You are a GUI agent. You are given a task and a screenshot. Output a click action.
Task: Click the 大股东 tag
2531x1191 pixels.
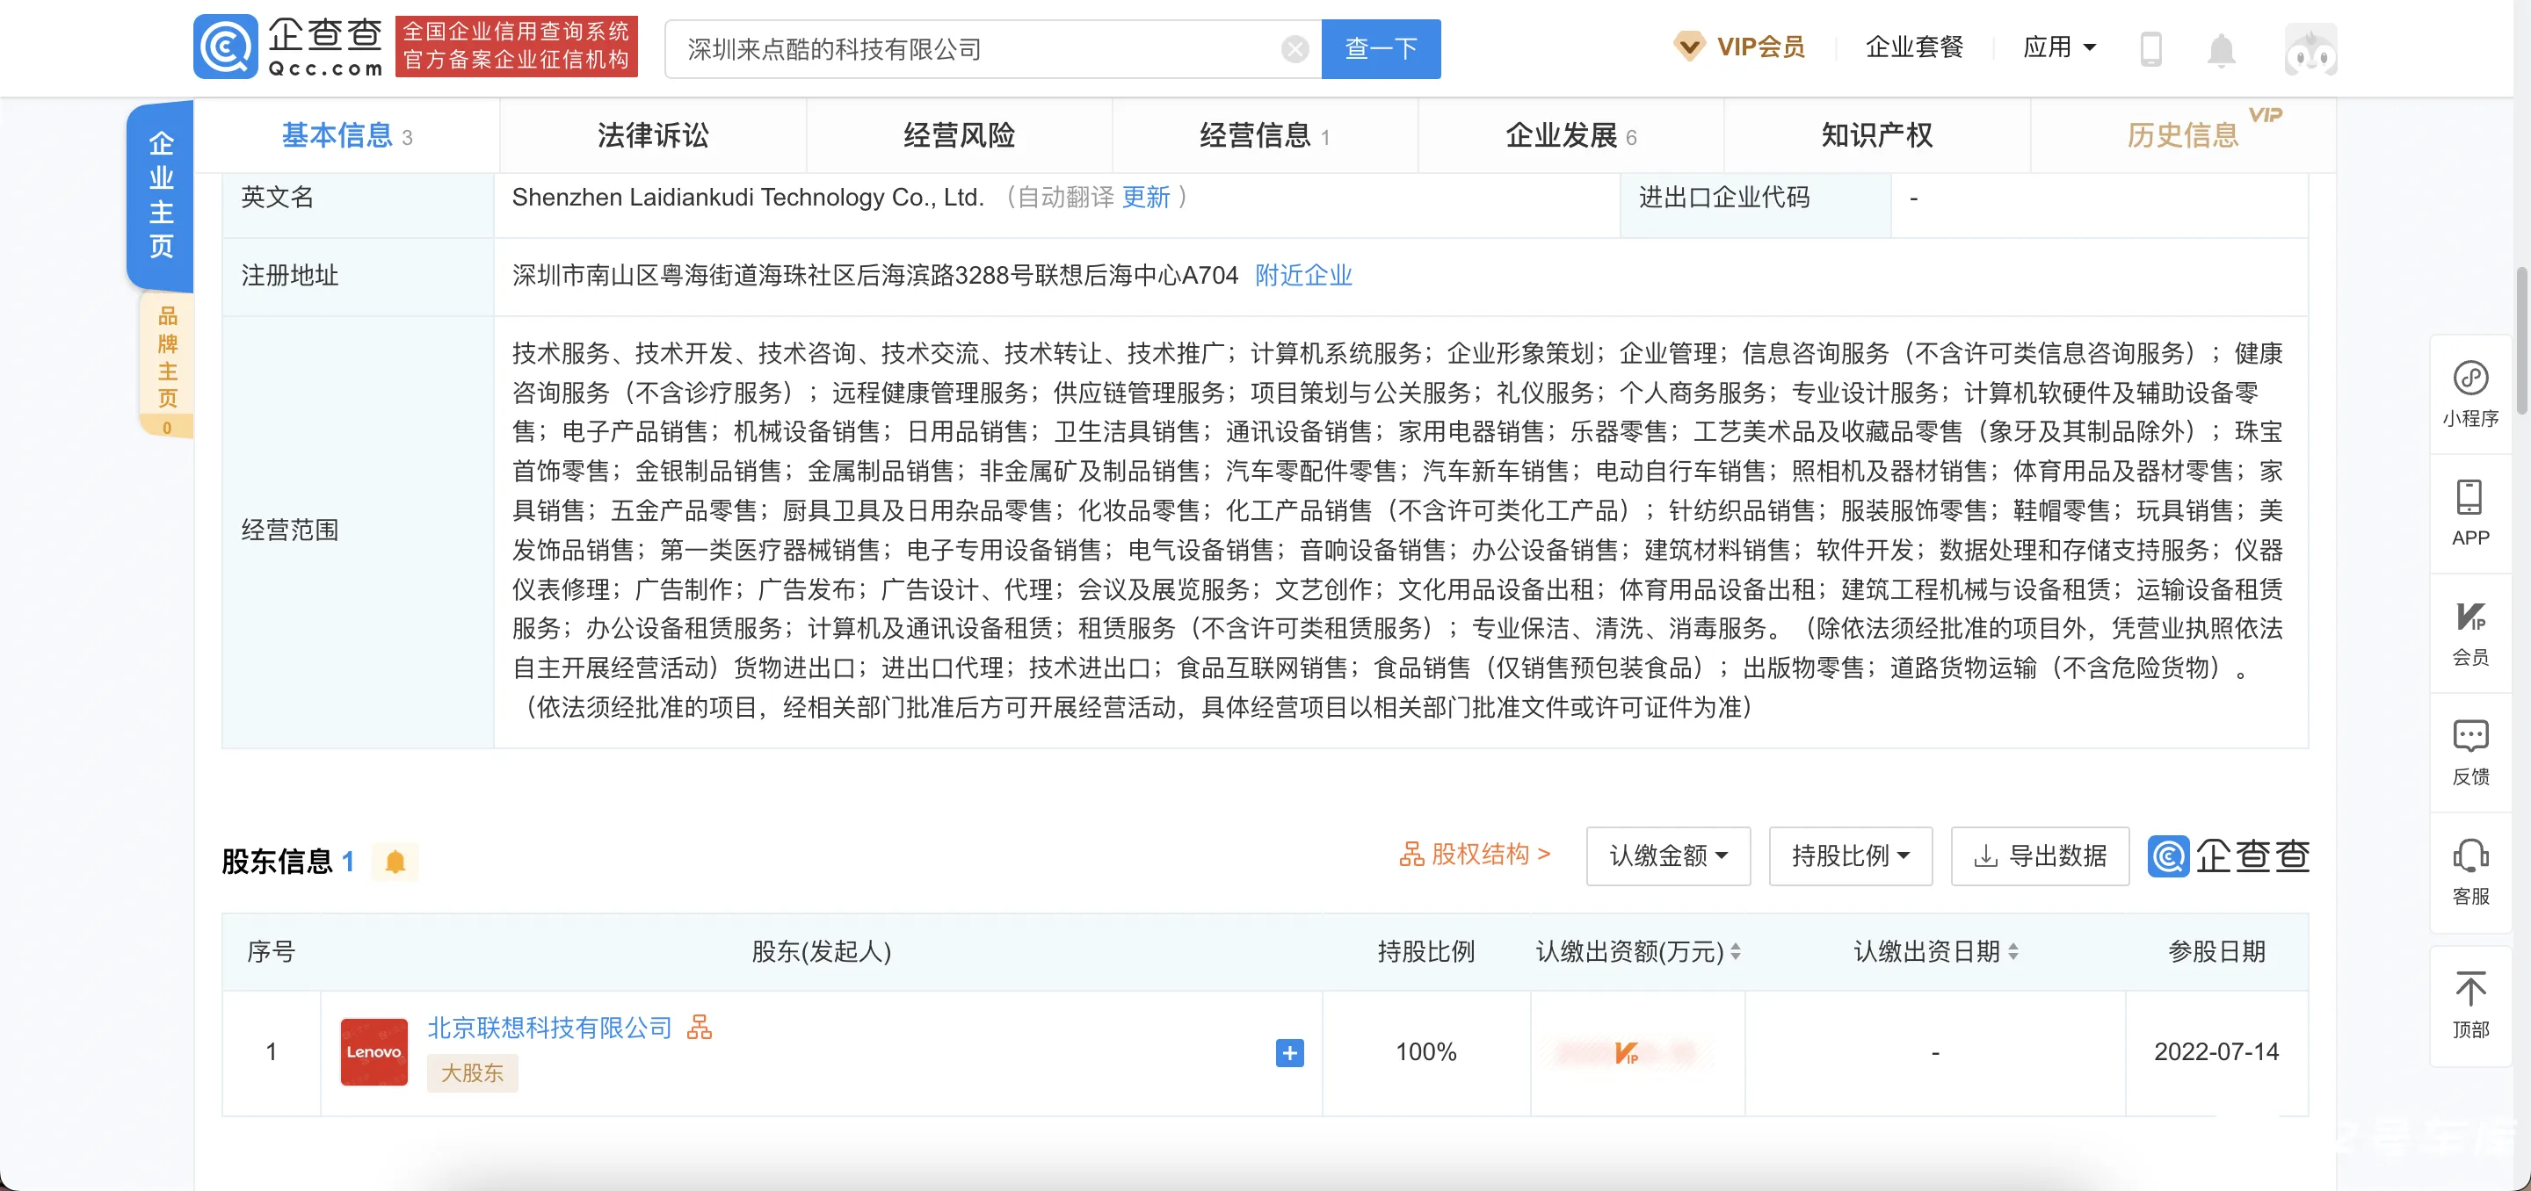click(x=472, y=1073)
